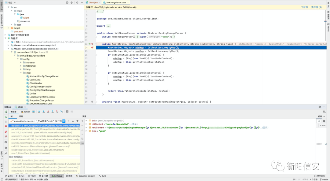Click the download sources link

click(304, 7)
